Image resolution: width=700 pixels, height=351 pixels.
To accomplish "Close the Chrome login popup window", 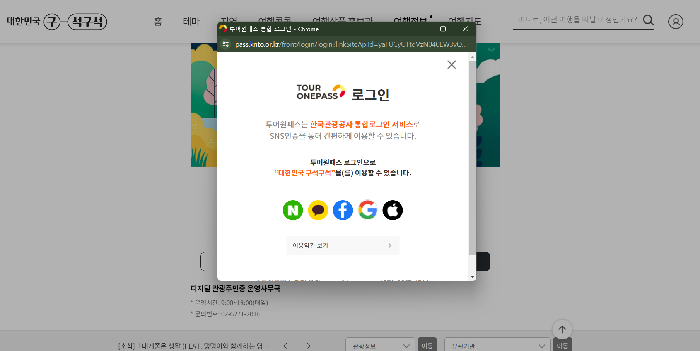I will point(465,29).
